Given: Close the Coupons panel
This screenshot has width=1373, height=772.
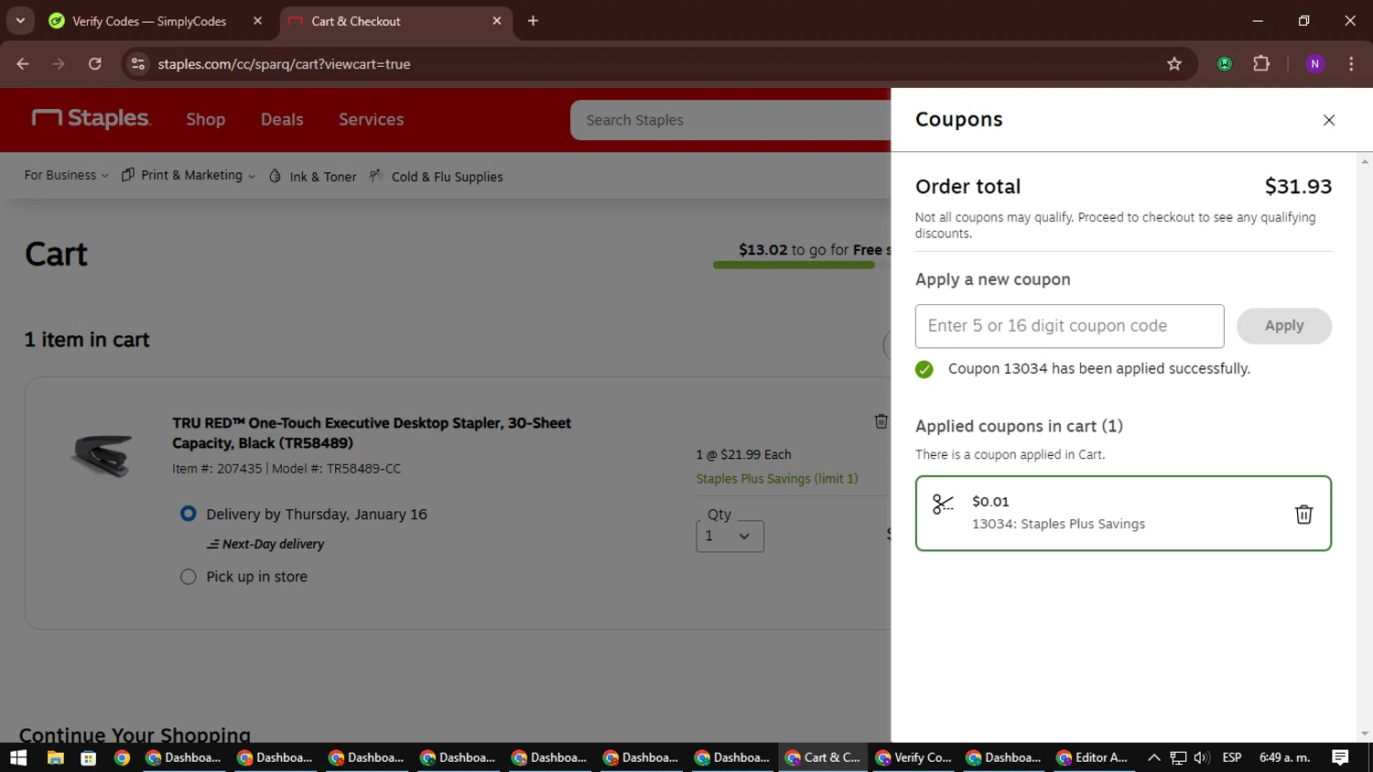Looking at the screenshot, I should pyautogui.click(x=1328, y=120).
